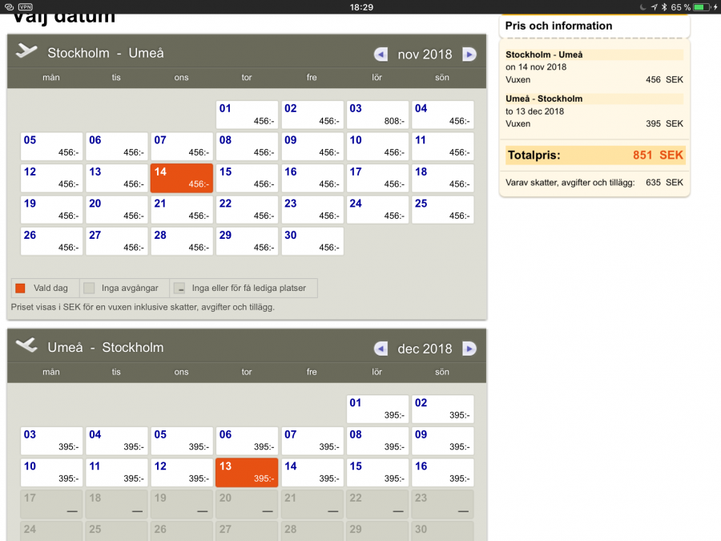Click the selected December 13 return date
721x541 pixels.
click(247, 472)
